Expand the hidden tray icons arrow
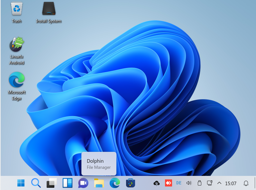The height and width of the screenshot is (190, 256). [x=219, y=183]
